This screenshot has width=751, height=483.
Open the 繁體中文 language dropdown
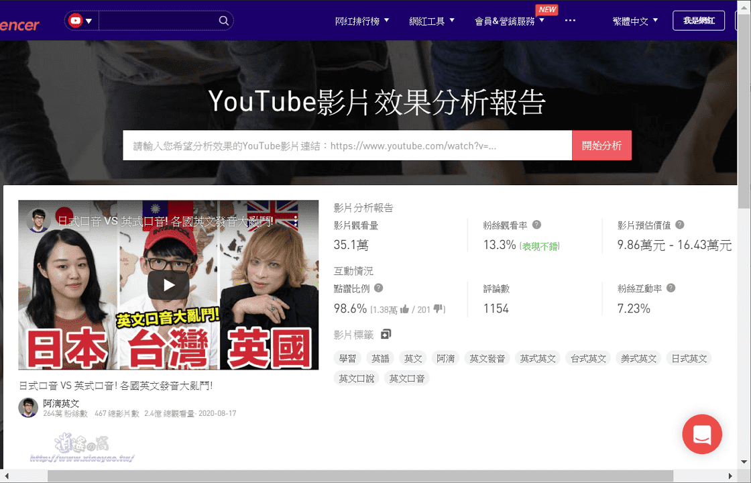[x=635, y=21]
